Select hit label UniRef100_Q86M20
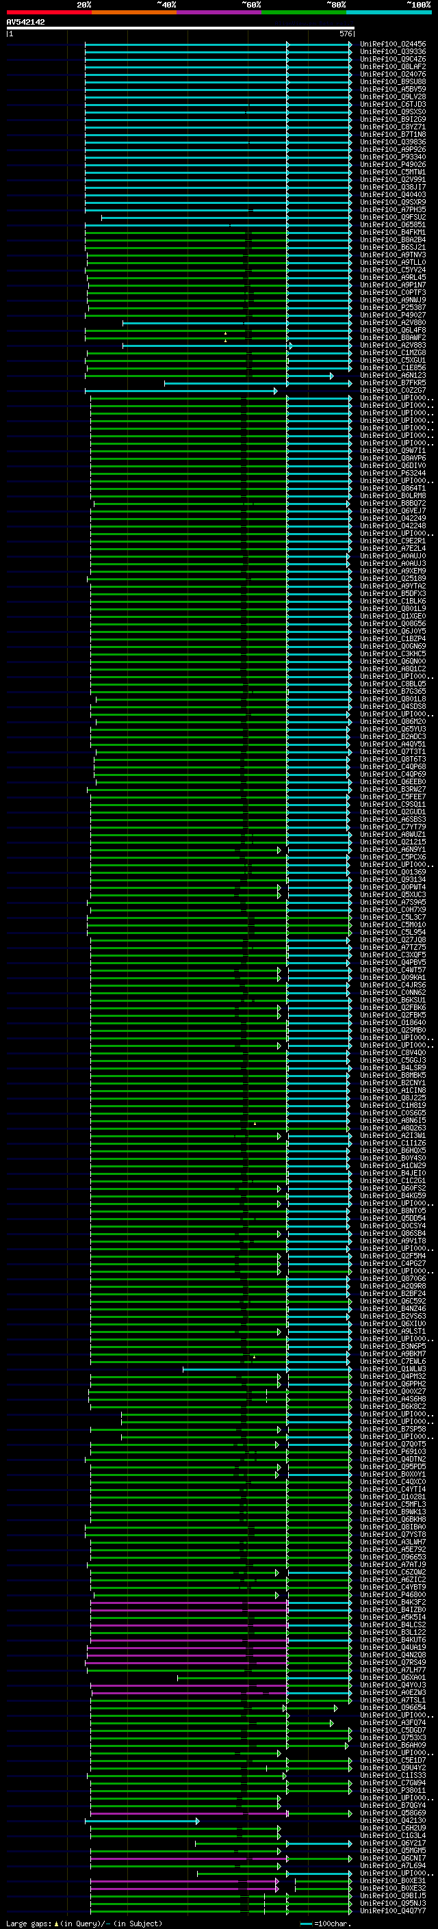438x1929 pixels. pyautogui.click(x=393, y=721)
